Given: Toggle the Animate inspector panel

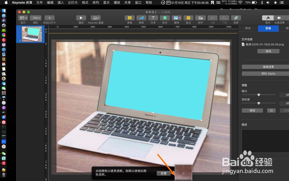Looking at the screenshot, I should pyautogui.click(x=279, y=18).
